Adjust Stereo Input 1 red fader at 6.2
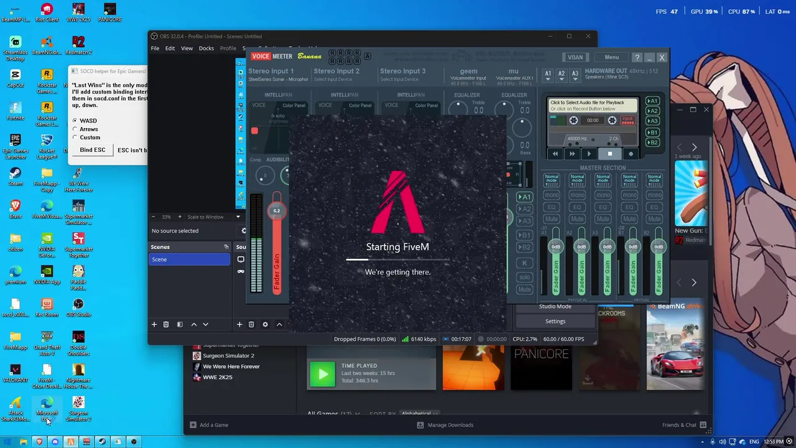The height and width of the screenshot is (448, 796). [x=277, y=210]
